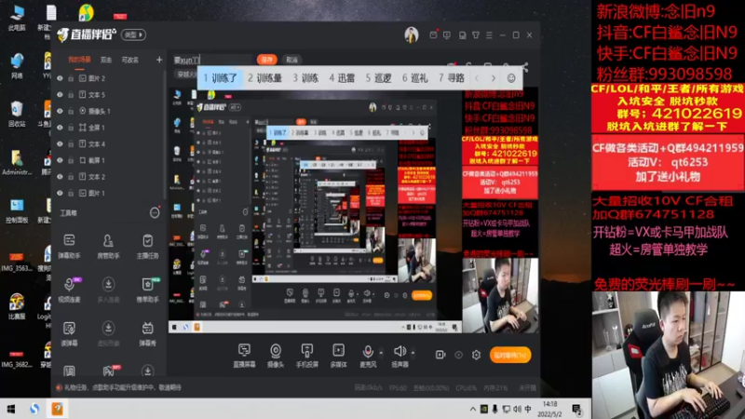Click 多媒体 media source button
The image size is (745, 419).
click(338, 356)
